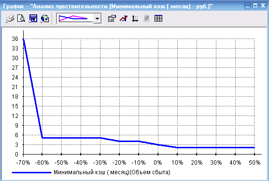Click x-axis label "-50%"
The image size is (269, 181).
pyautogui.click(x=61, y=163)
